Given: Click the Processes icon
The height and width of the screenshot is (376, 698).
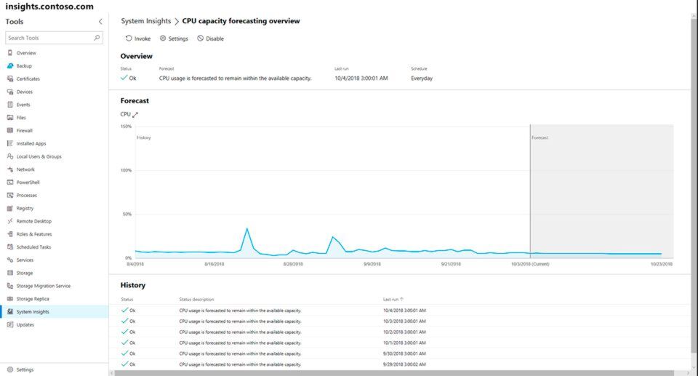Looking at the screenshot, I should (x=9, y=195).
